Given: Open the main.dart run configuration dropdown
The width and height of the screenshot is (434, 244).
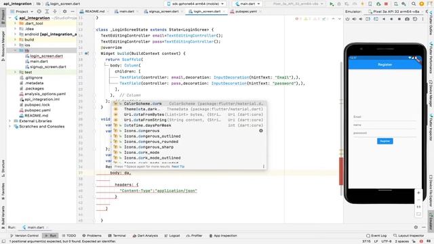Looking at the screenshot, I should [x=248, y=4].
